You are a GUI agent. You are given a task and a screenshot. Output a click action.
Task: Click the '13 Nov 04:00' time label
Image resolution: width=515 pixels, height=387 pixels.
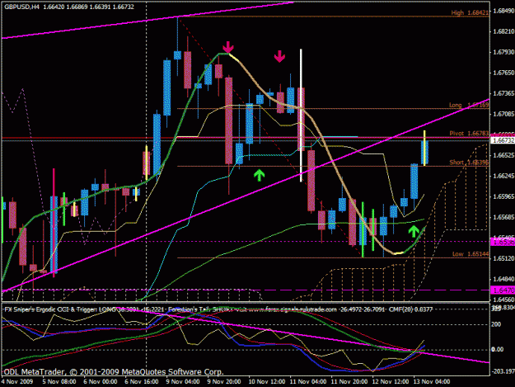point(431,382)
